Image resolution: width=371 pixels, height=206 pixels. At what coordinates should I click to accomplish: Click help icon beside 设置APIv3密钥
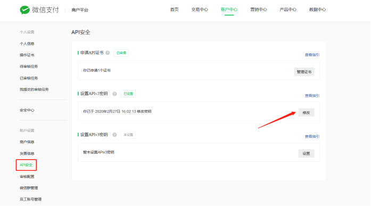(x=114, y=135)
